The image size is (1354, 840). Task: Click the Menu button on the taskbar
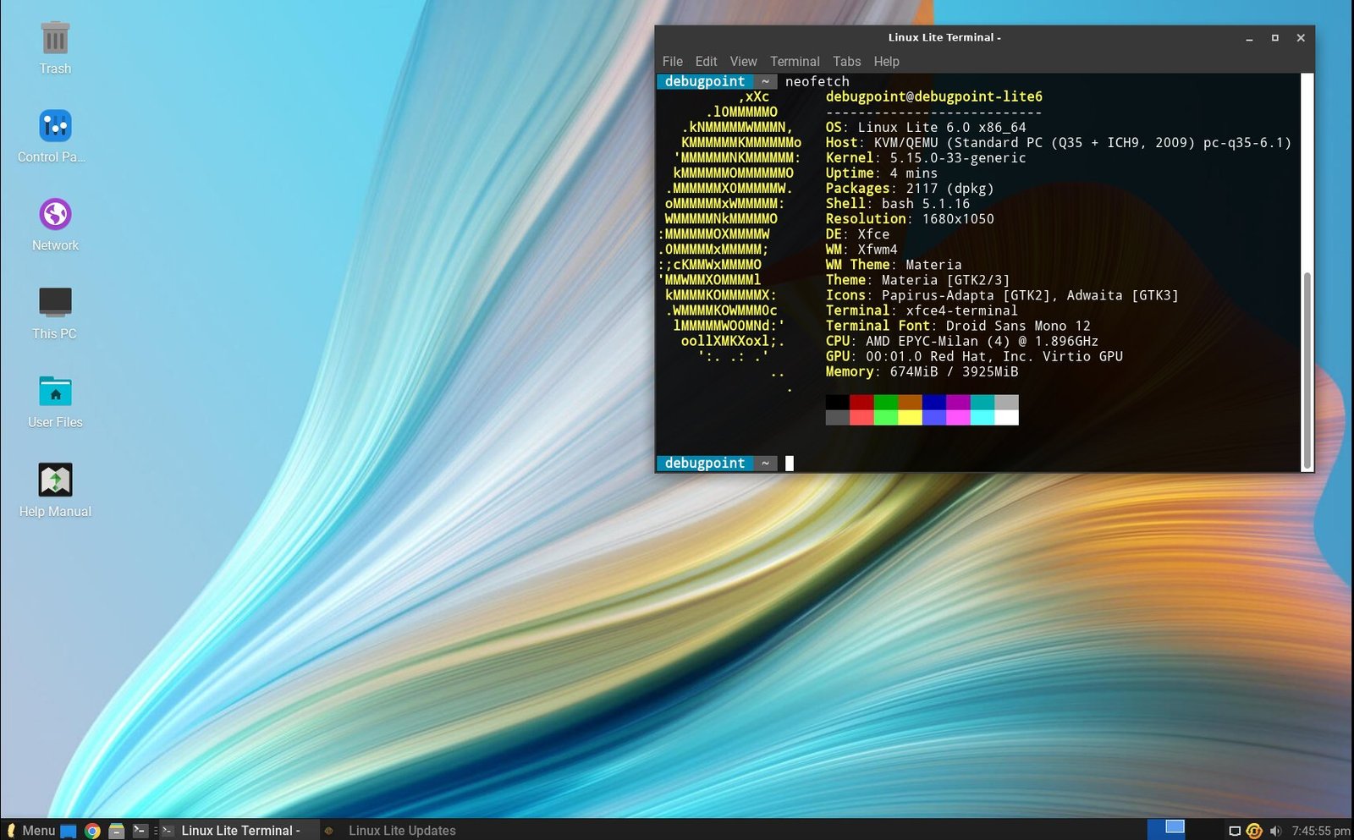[32, 830]
